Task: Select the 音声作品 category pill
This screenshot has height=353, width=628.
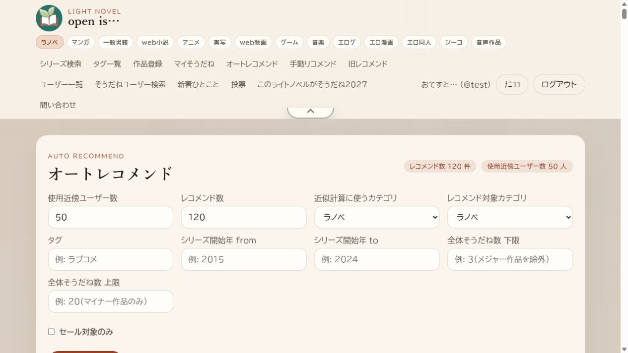Action: point(488,42)
